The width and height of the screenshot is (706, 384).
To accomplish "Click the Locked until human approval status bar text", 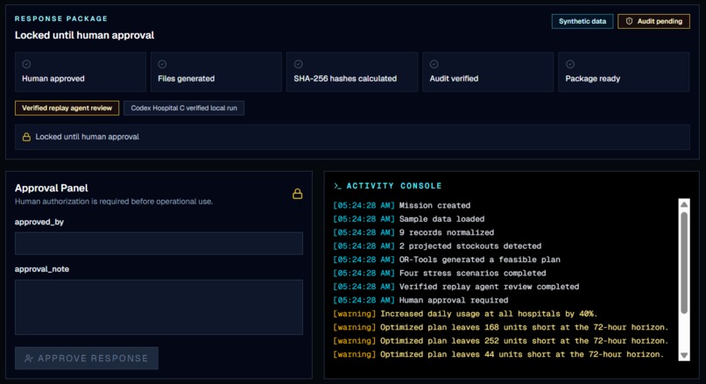I will click(x=88, y=137).
